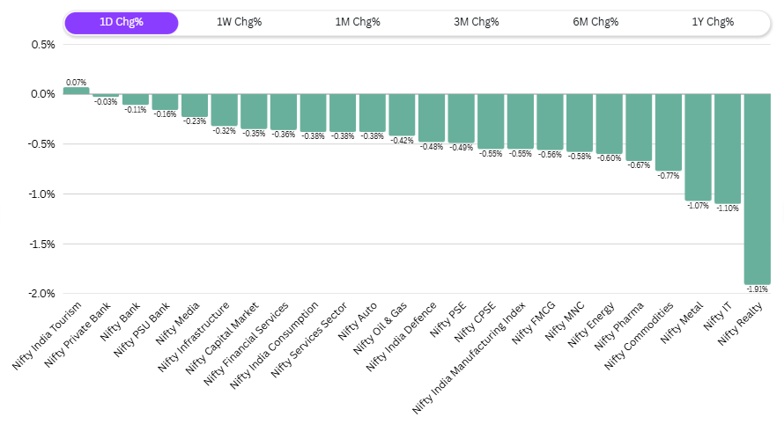This screenshot has height=424, width=784.
Task: Click the Nifty Auto bar
Action: 372,113
